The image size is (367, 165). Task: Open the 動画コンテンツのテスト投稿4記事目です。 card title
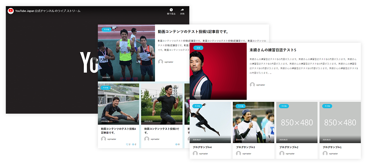tap(118, 131)
